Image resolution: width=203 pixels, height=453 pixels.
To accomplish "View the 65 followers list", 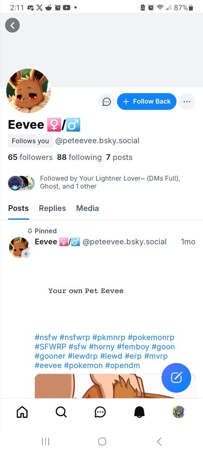I will [x=30, y=158].
